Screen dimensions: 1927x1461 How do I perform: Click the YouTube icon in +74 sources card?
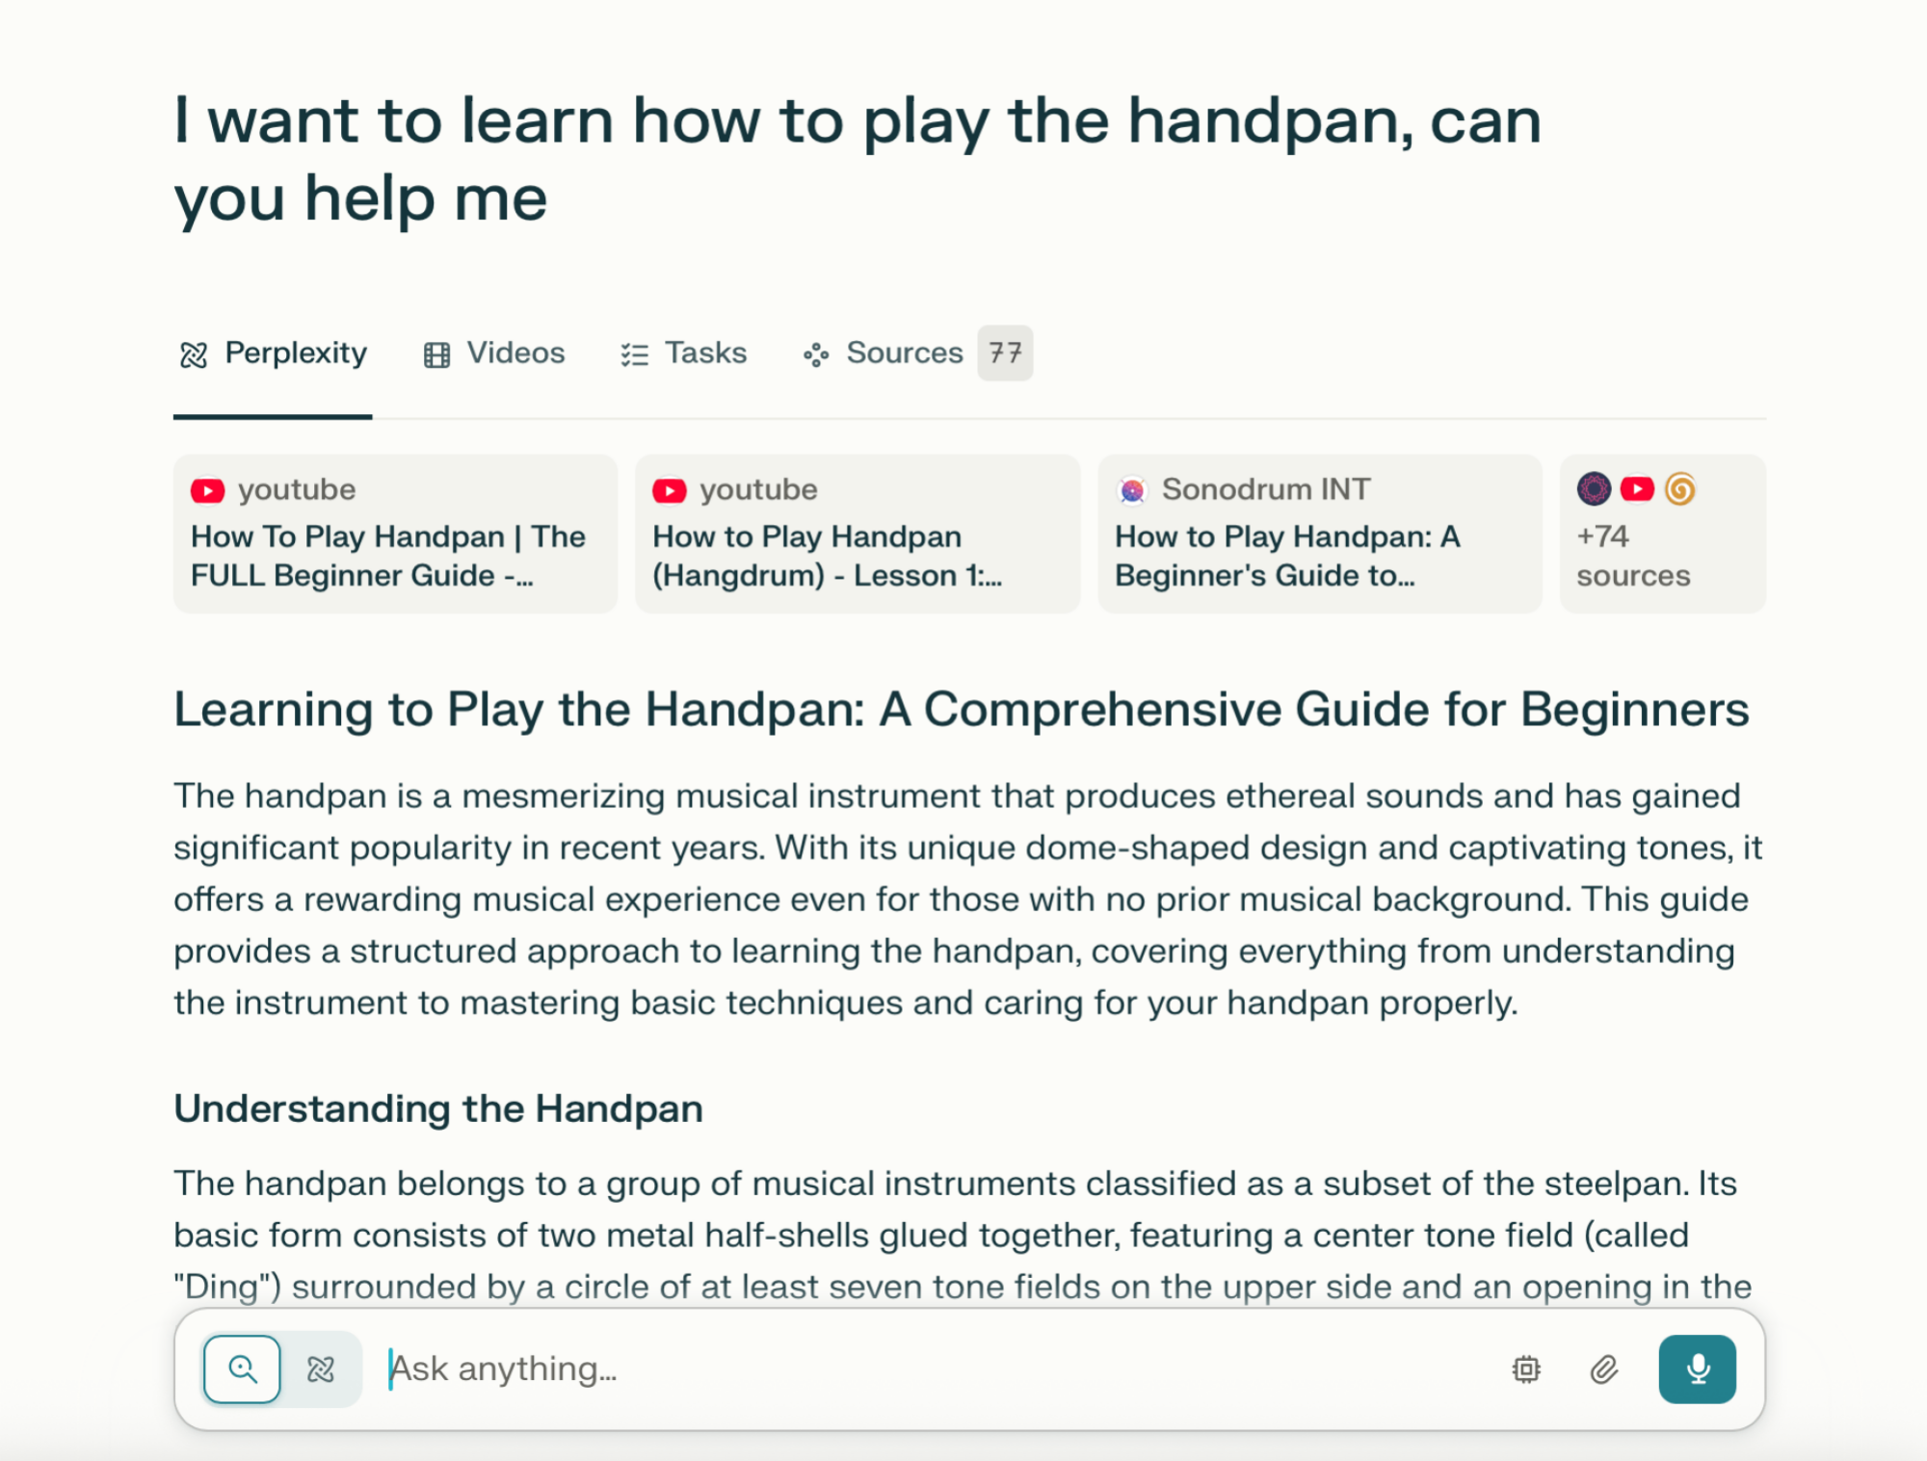[x=1637, y=489]
